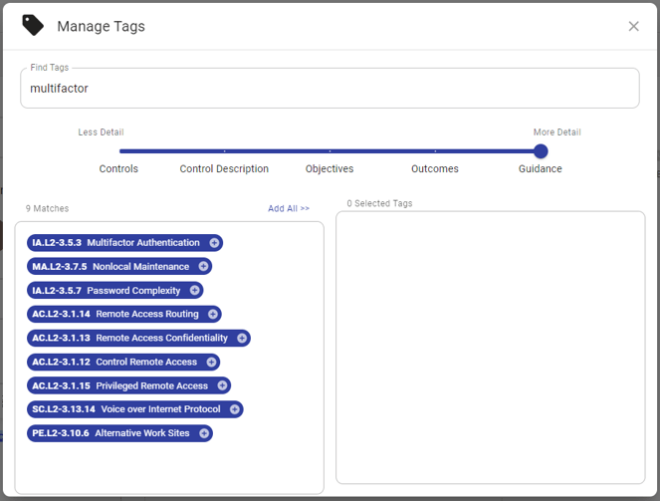Click plus icon on Control Remote Access
Viewport: 660px width, 501px height.
pos(211,363)
